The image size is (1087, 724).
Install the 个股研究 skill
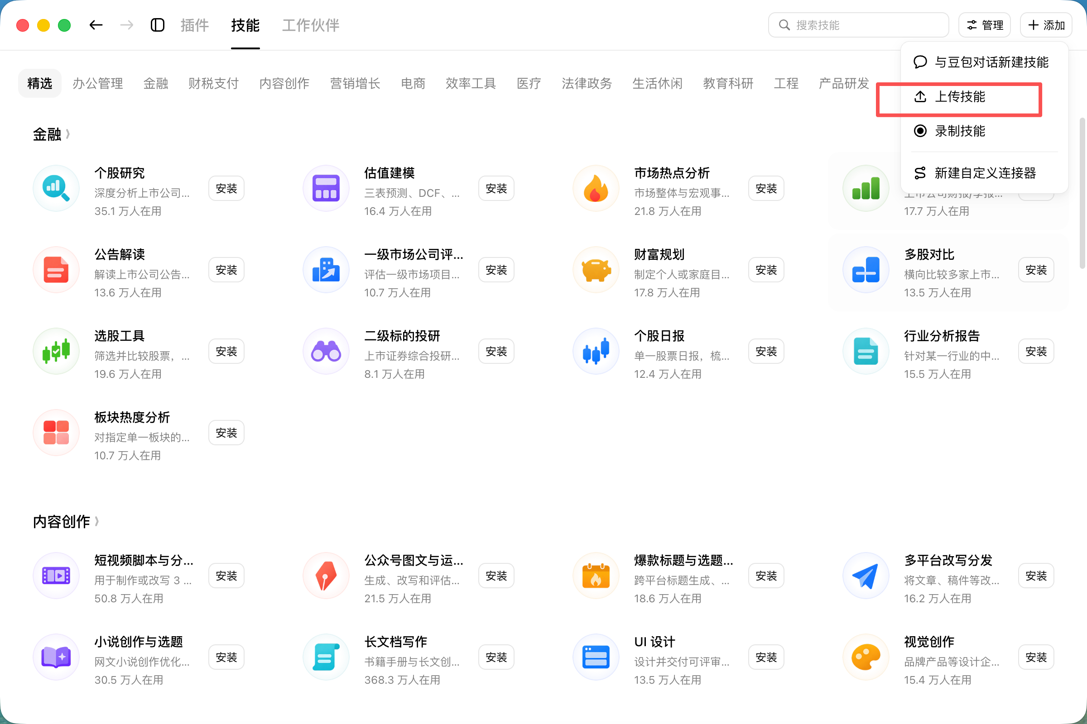click(226, 188)
